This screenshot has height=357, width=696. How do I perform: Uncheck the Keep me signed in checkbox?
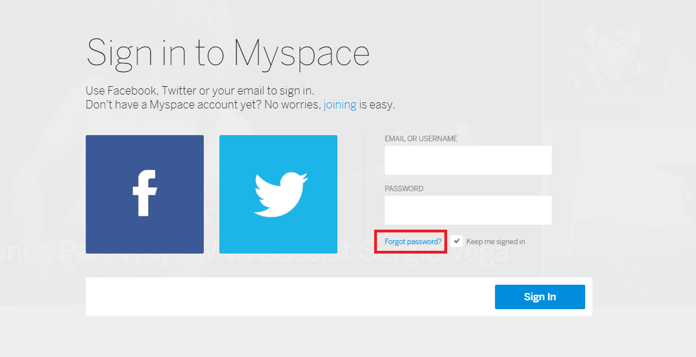(457, 241)
